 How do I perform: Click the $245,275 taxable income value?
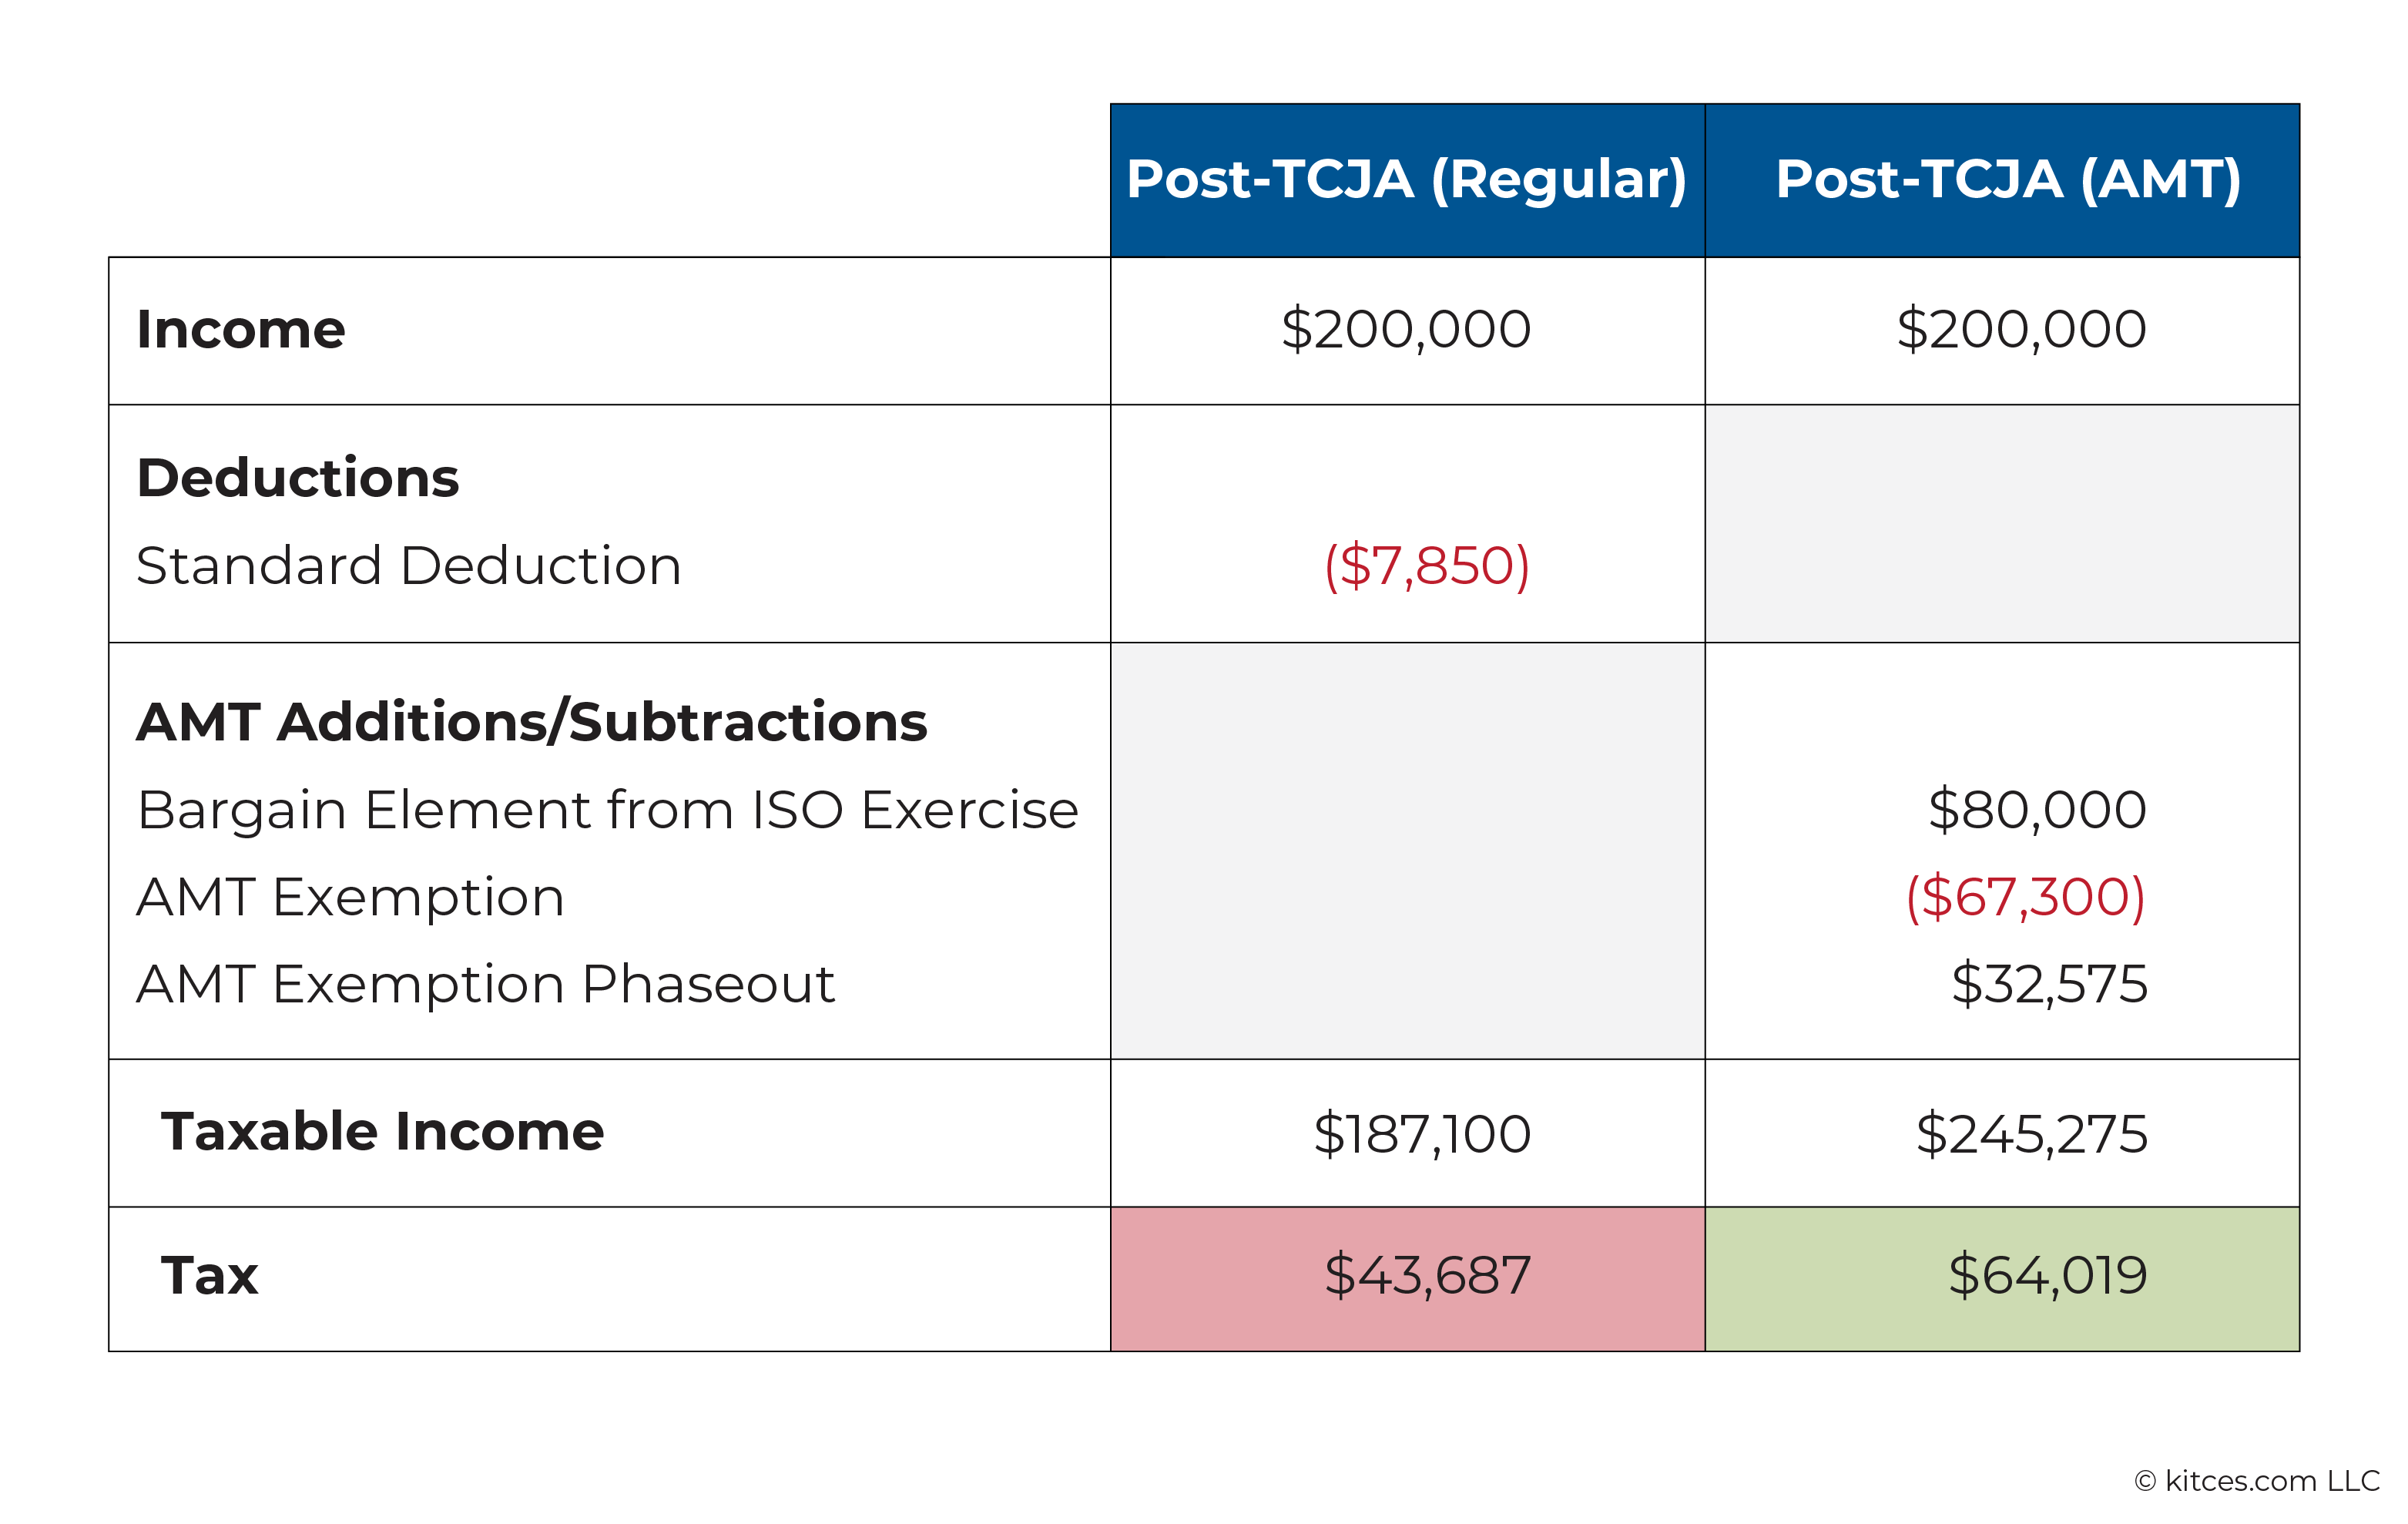[2032, 1134]
